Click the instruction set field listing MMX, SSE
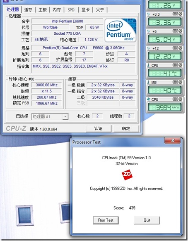Screen dimensions: 188x241 tap(83, 68)
